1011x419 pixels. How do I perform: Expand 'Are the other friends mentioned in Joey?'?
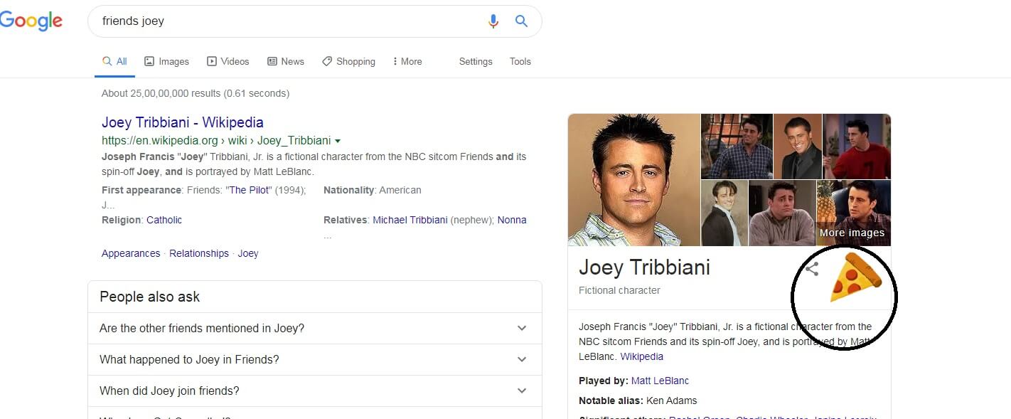pyautogui.click(x=522, y=328)
